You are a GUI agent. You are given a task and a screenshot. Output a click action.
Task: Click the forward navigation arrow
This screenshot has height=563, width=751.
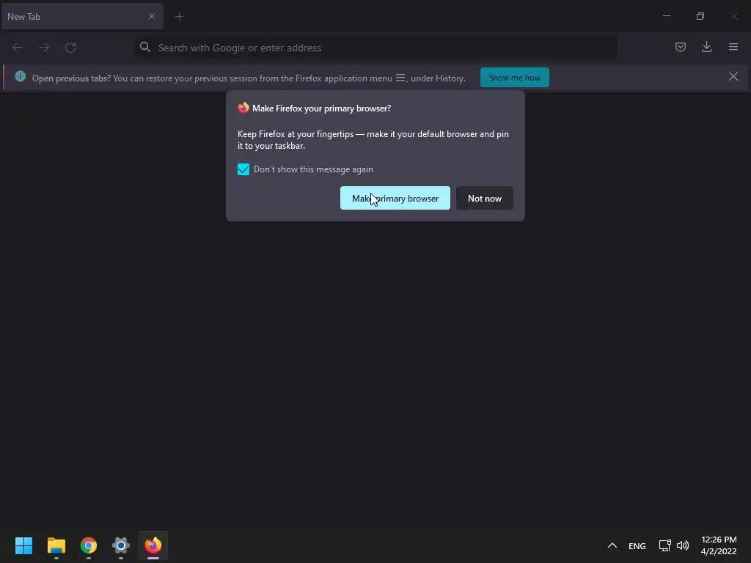[44, 48]
